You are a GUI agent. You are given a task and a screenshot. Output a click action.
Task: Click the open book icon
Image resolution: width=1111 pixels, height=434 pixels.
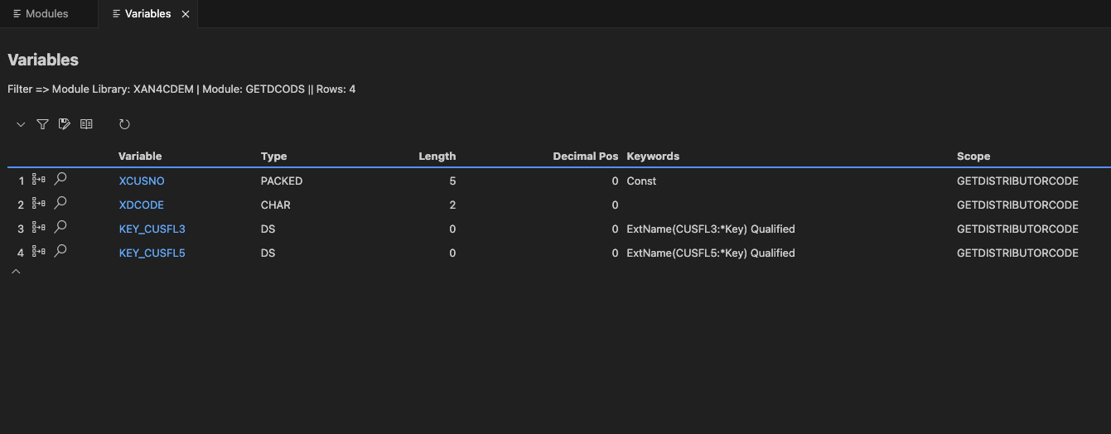coord(86,124)
